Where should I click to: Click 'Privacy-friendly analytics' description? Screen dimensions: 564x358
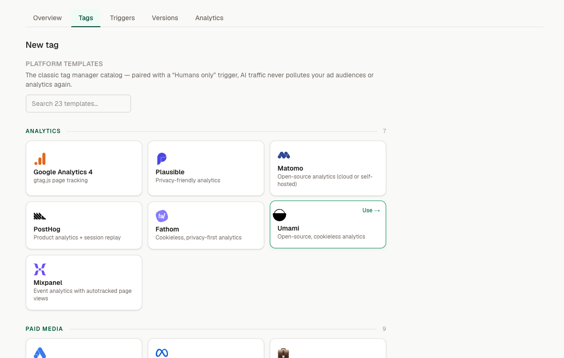[x=188, y=180]
